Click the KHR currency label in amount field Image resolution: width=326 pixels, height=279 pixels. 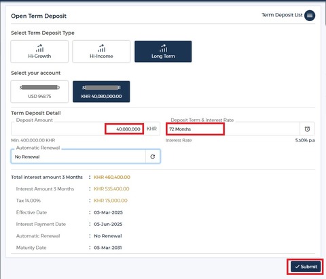(x=151, y=129)
